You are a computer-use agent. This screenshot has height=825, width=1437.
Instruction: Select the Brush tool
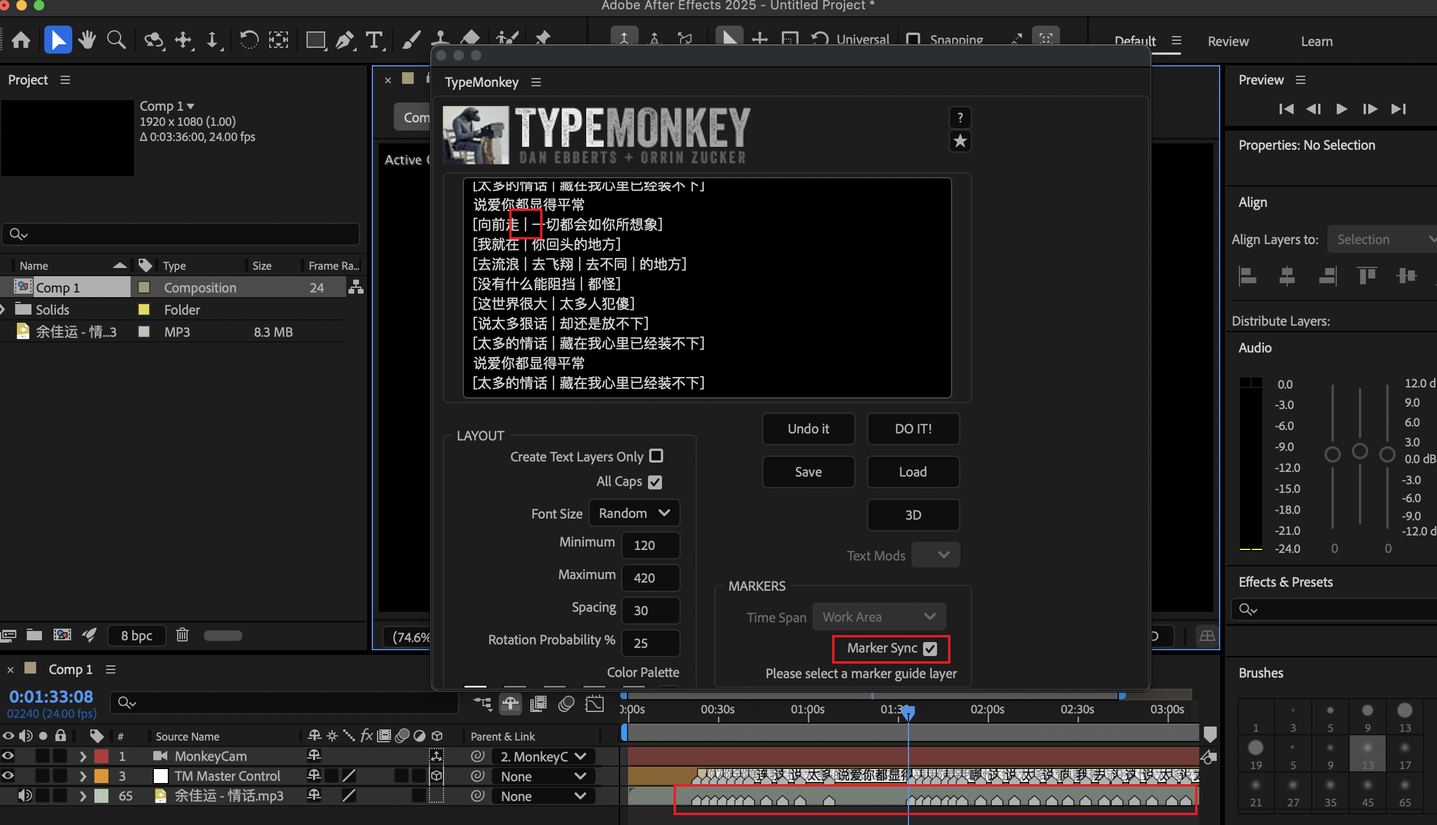[411, 39]
